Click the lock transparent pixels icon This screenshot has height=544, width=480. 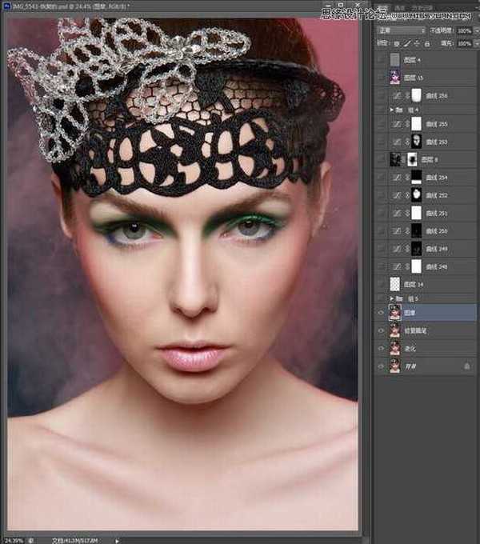398,42
